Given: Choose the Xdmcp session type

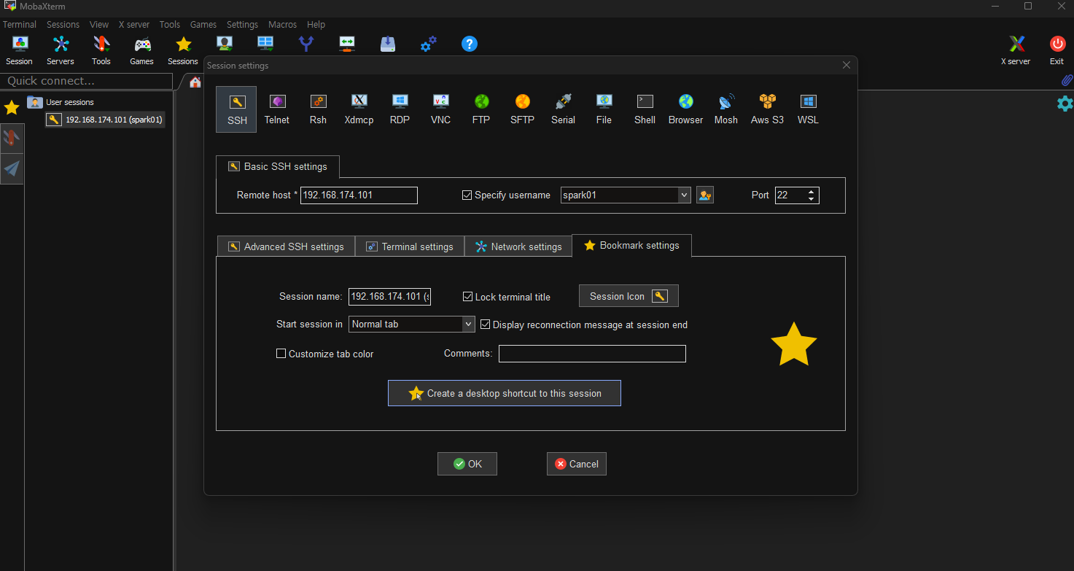Looking at the screenshot, I should [x=359, y=109].
